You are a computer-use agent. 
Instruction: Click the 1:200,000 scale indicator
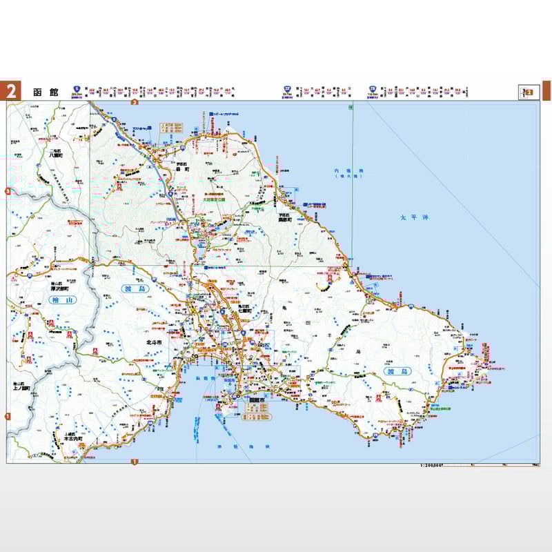pos(431,465)
